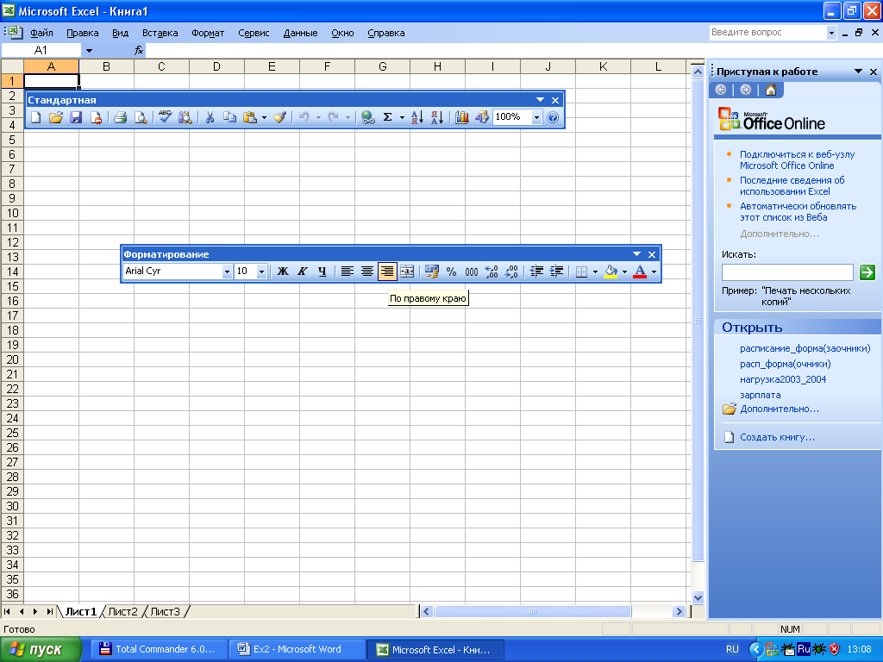Run spell check with the ABC icon

click(x=165, y=117)
